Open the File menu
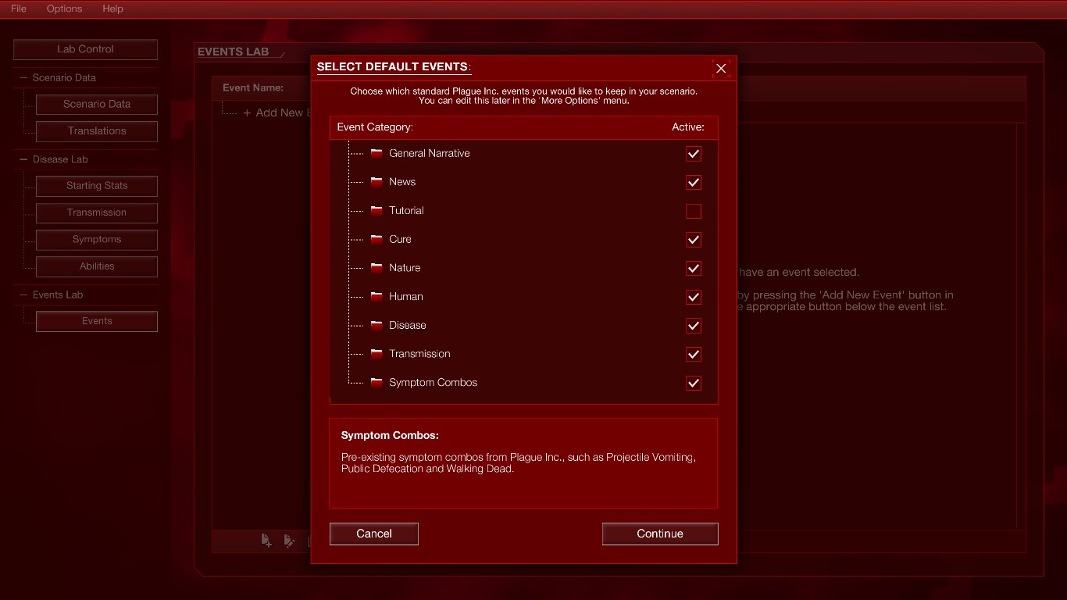This screenshot has height=600, width=1067. tap(18, 9)
